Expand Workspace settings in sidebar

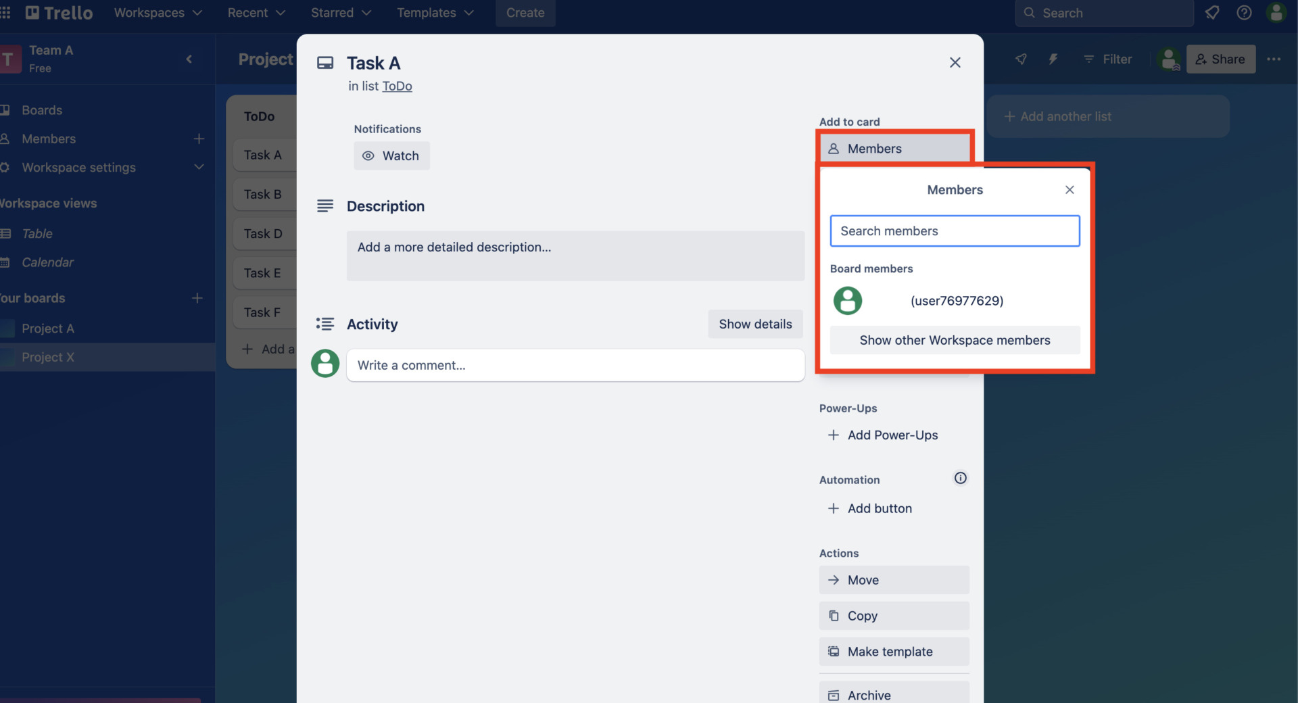[x=199, y=167]
